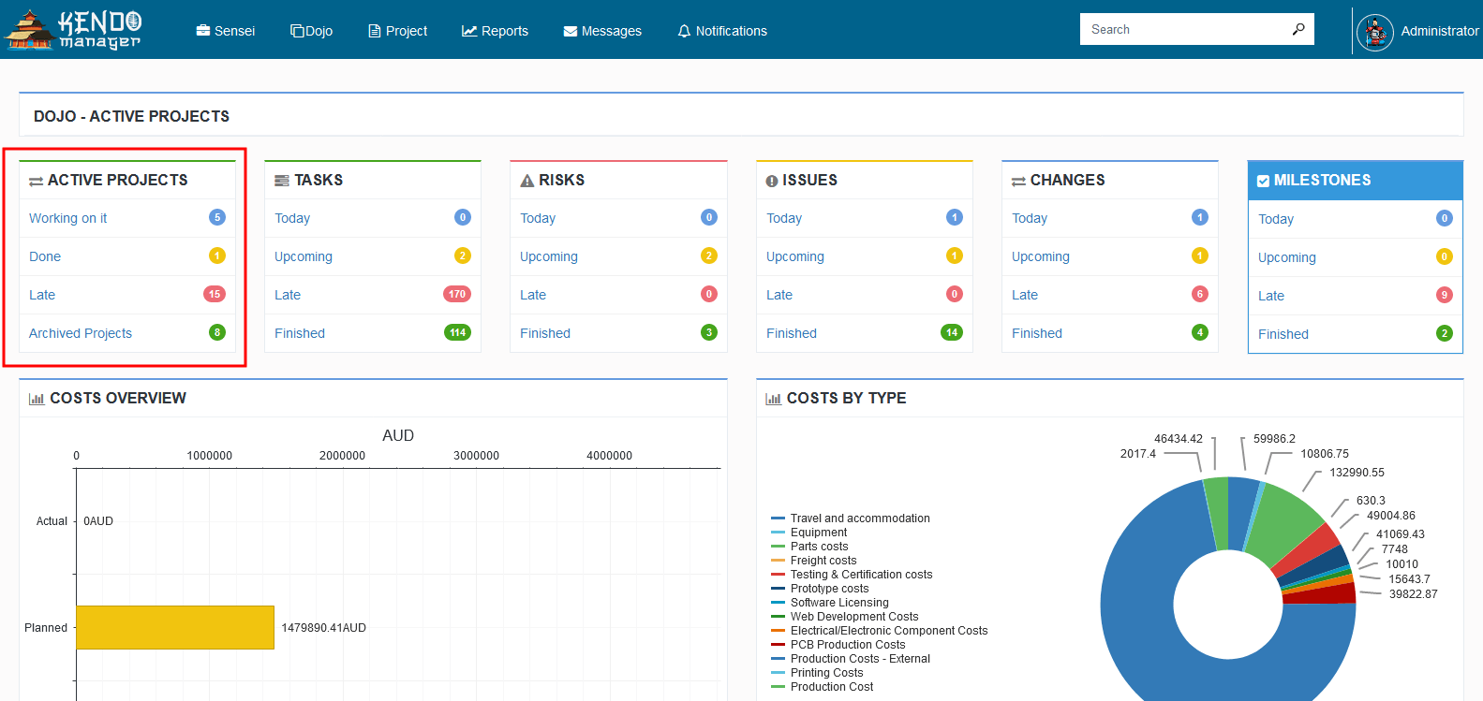Screen dimensions: 1483x701
Task: Click the 1479890.41AUD planned value label
Action: pyautogui.click(x=324, y=628)
